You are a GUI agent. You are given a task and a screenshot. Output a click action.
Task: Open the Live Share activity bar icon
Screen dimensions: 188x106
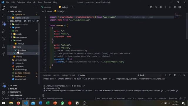click(x=4, y=54)
